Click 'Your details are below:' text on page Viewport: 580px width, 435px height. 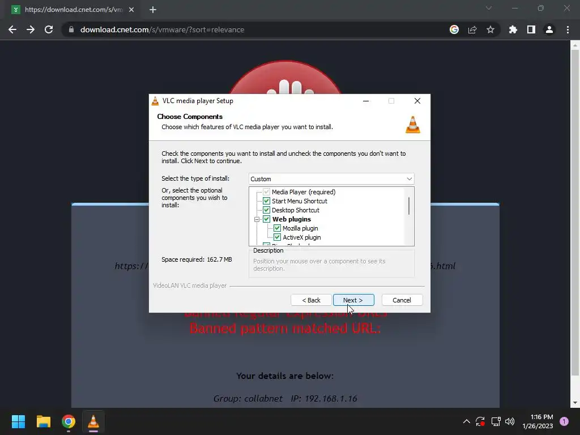pyautogui.click(x=285, y=376)
